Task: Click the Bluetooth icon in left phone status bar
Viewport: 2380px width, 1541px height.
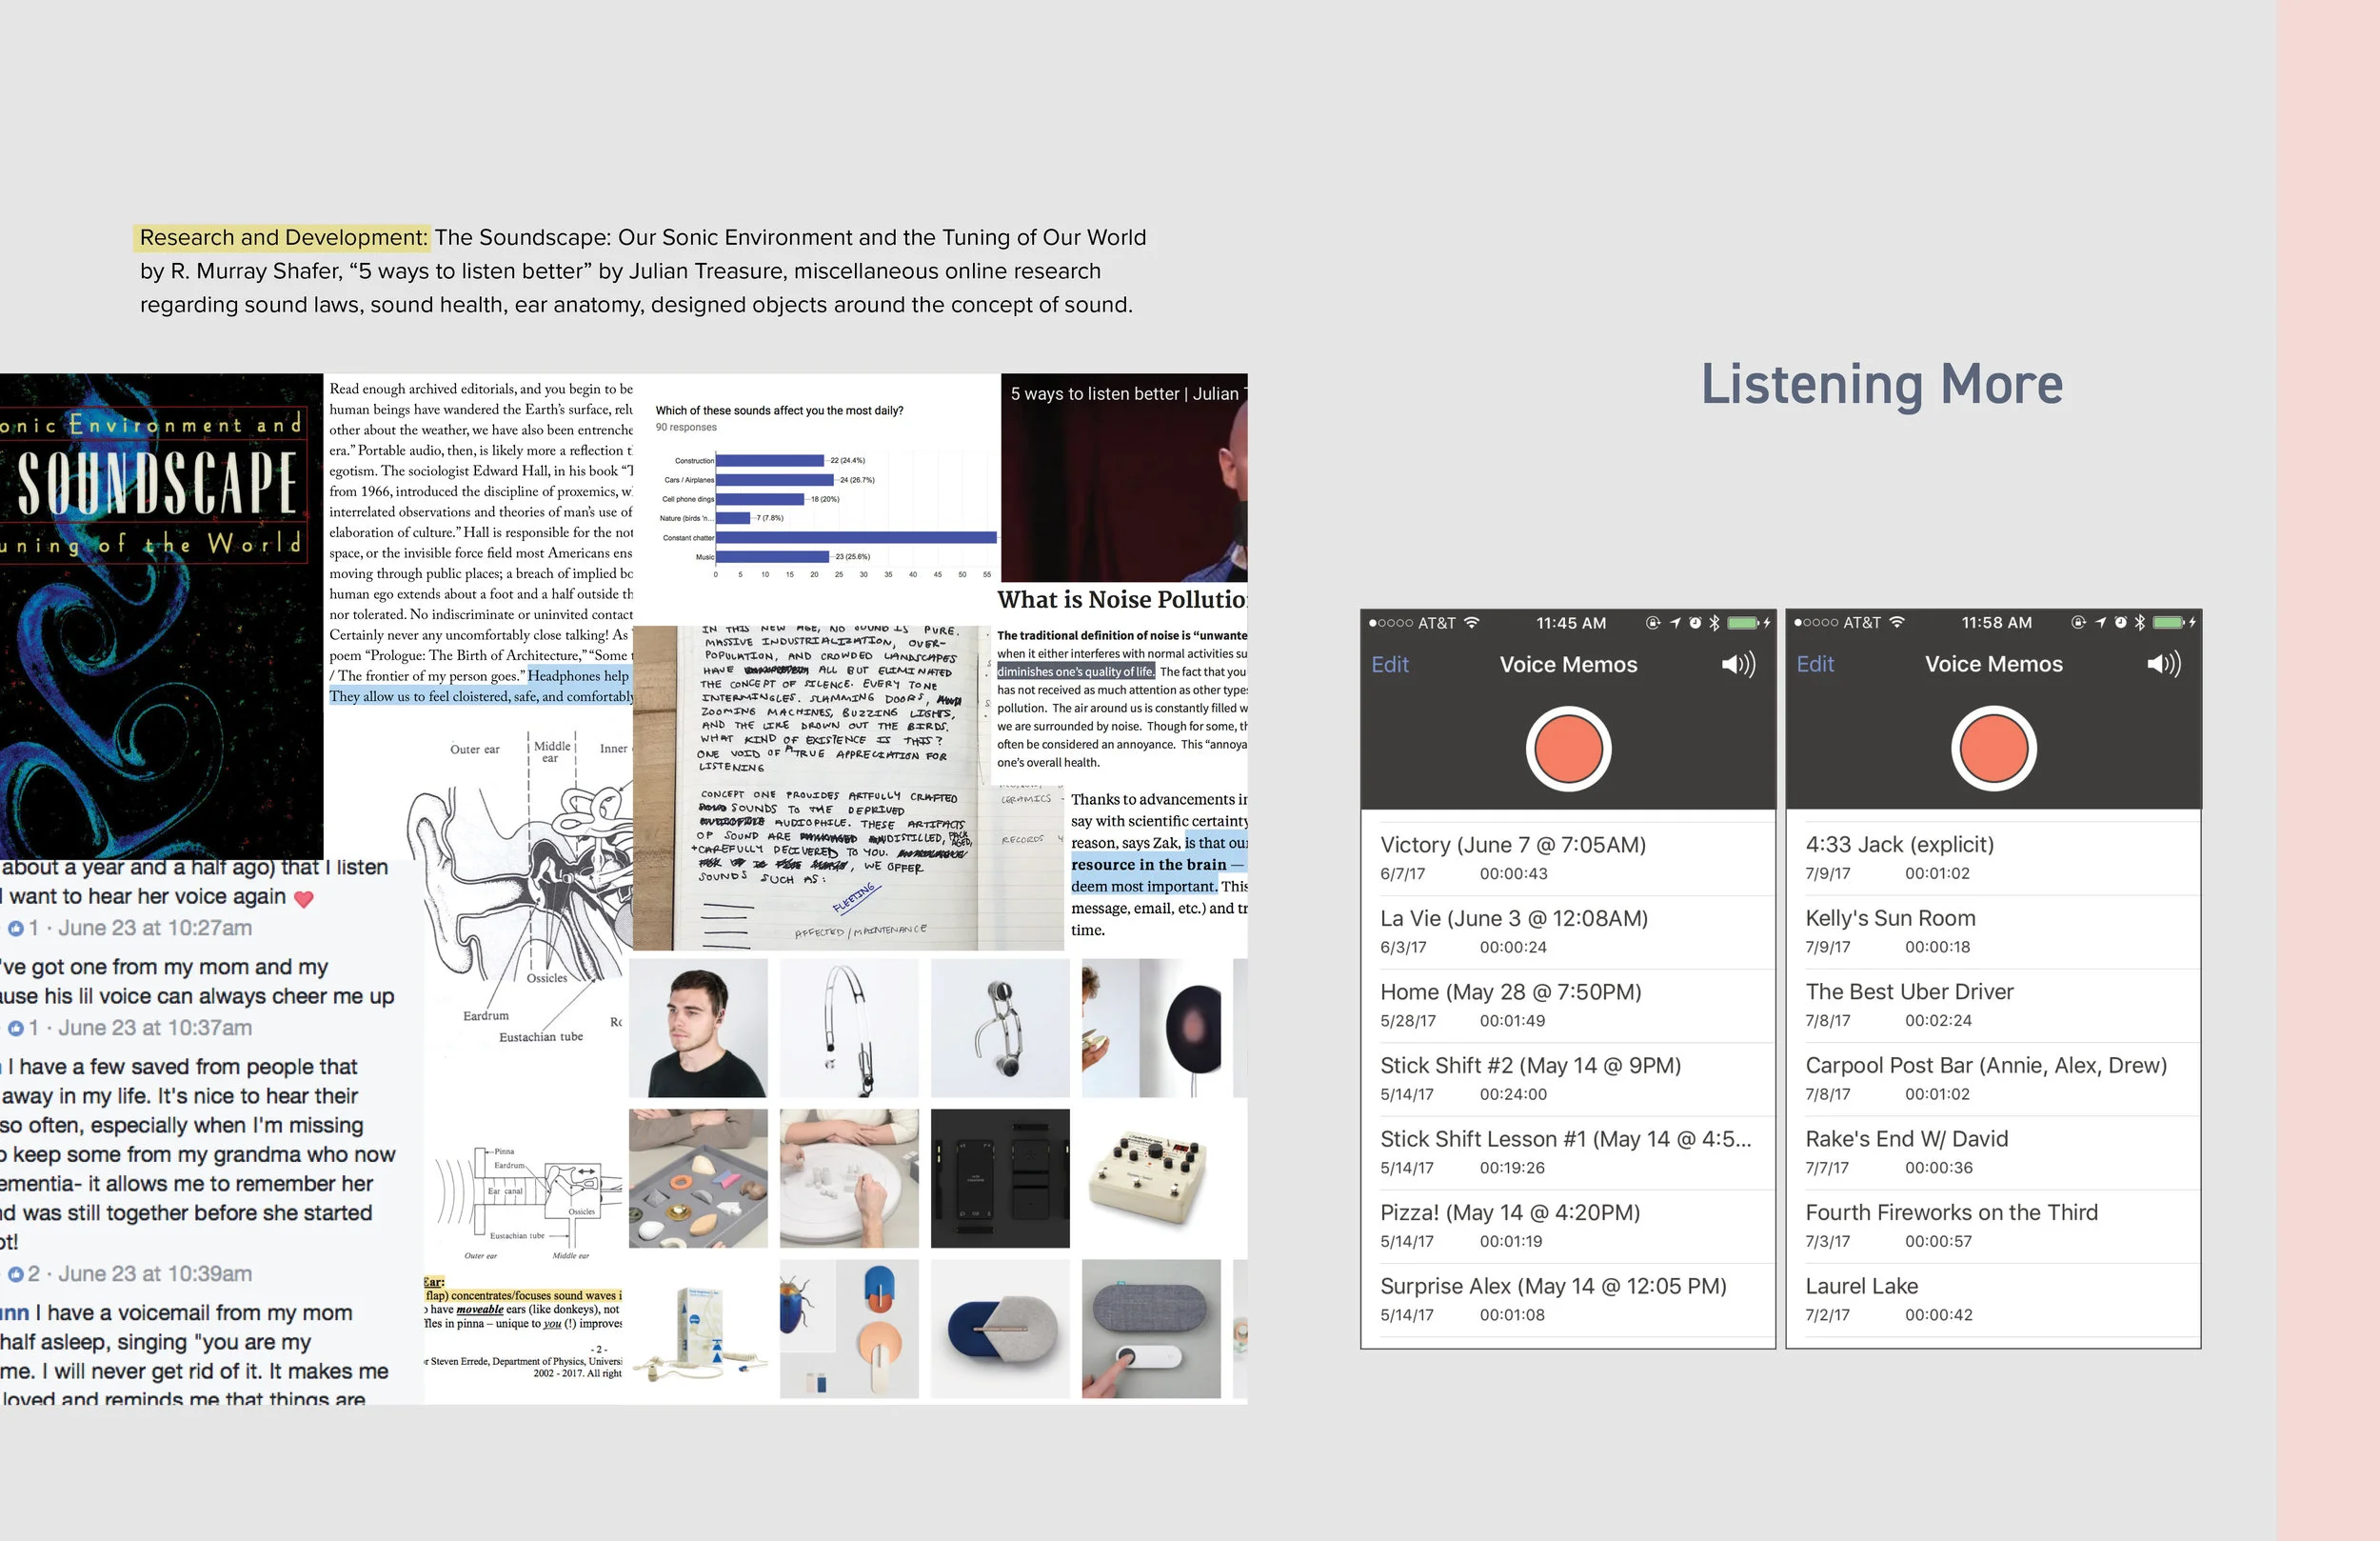Action: tap(1714, 623)
